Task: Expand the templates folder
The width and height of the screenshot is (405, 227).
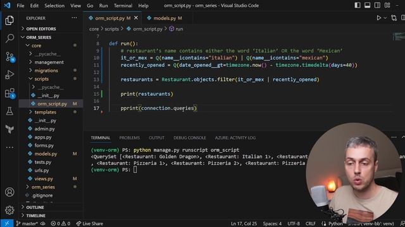Action: [x=51, y=112]
